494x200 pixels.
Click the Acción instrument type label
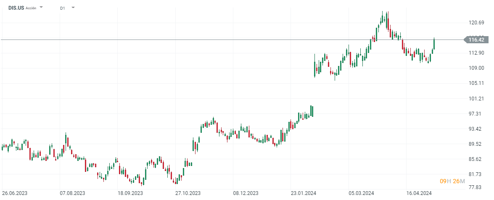point(31,8)
